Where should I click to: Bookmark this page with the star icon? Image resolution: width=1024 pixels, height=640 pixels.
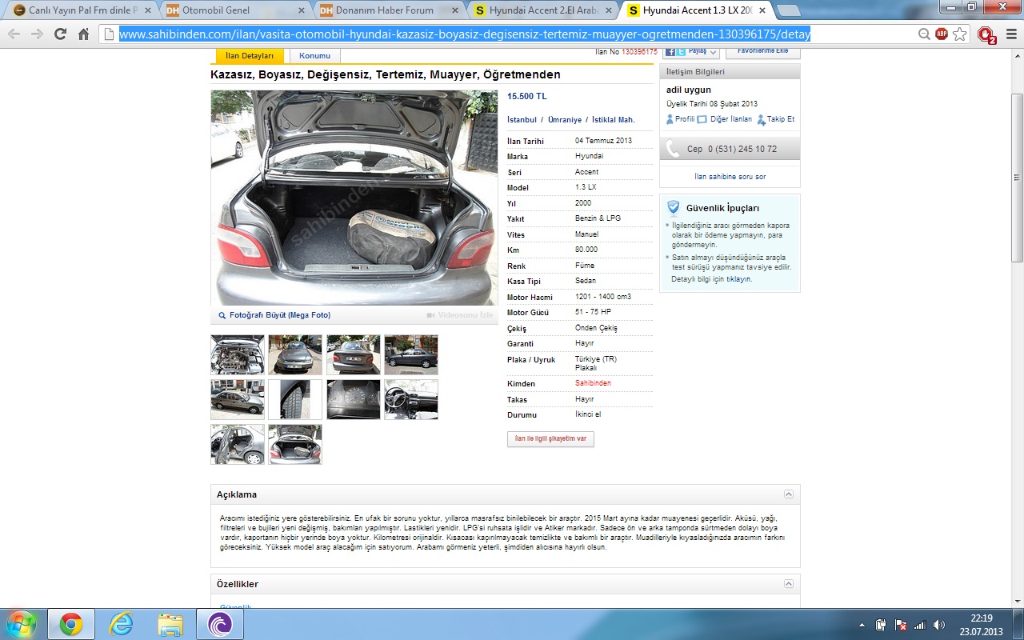click(x=959, y=34)
